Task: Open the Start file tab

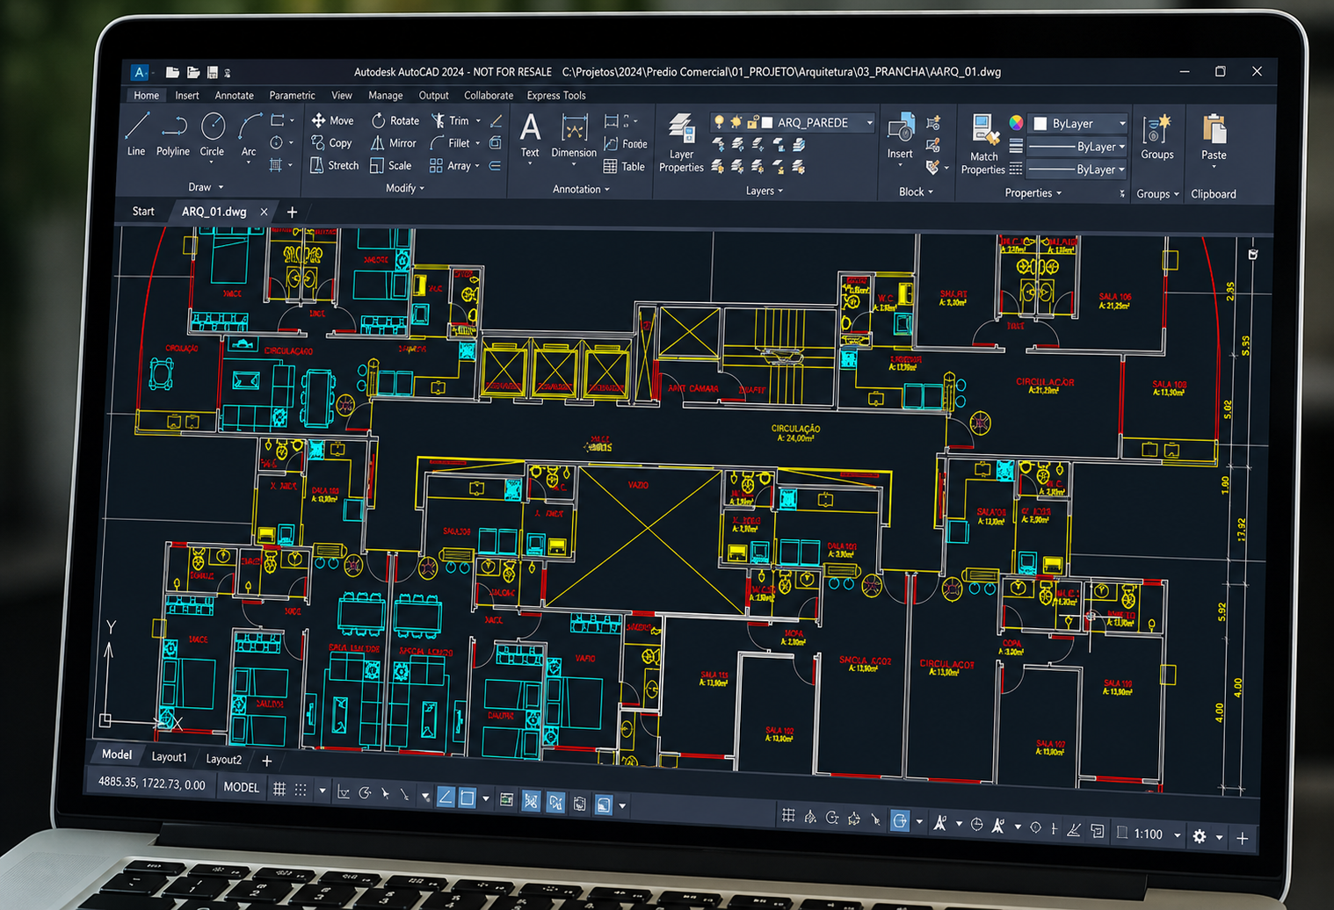Action: pos(143,212)
